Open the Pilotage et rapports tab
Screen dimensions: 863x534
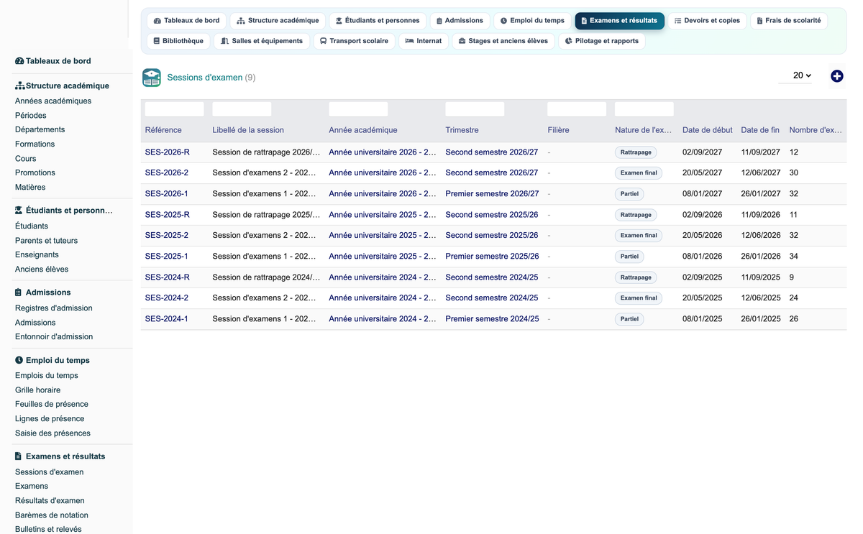(x=601, y=41)
